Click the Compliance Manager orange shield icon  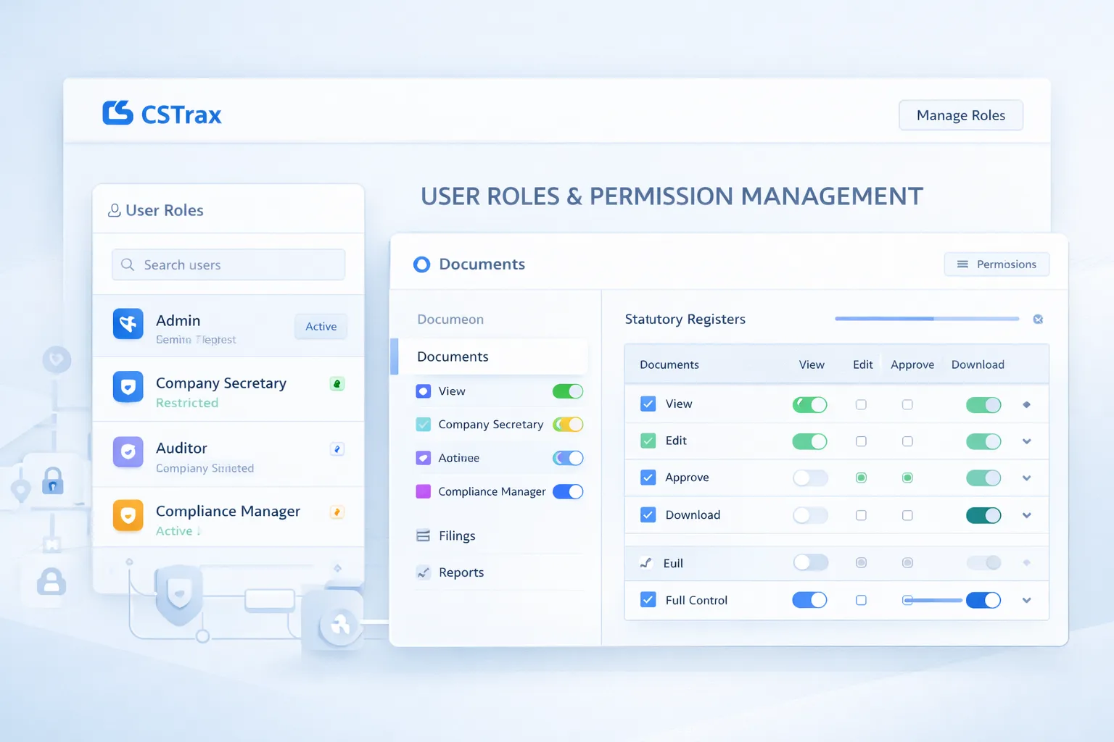click(x=128, y=516)
